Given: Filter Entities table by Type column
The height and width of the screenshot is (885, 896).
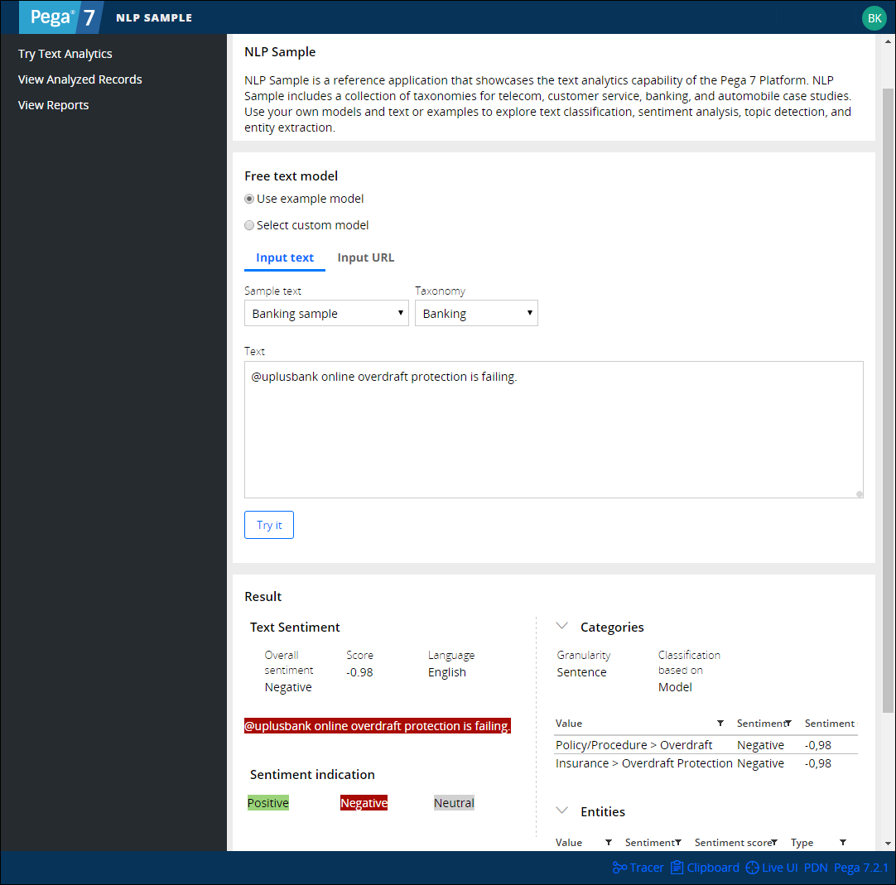Looking at the screenshot, I should click(x=843, y=843).
